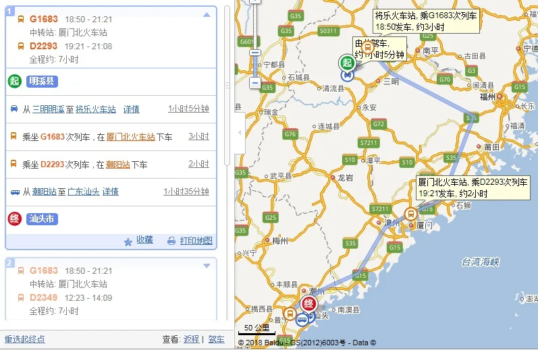Click the route 1 number badge

point(9,11)
